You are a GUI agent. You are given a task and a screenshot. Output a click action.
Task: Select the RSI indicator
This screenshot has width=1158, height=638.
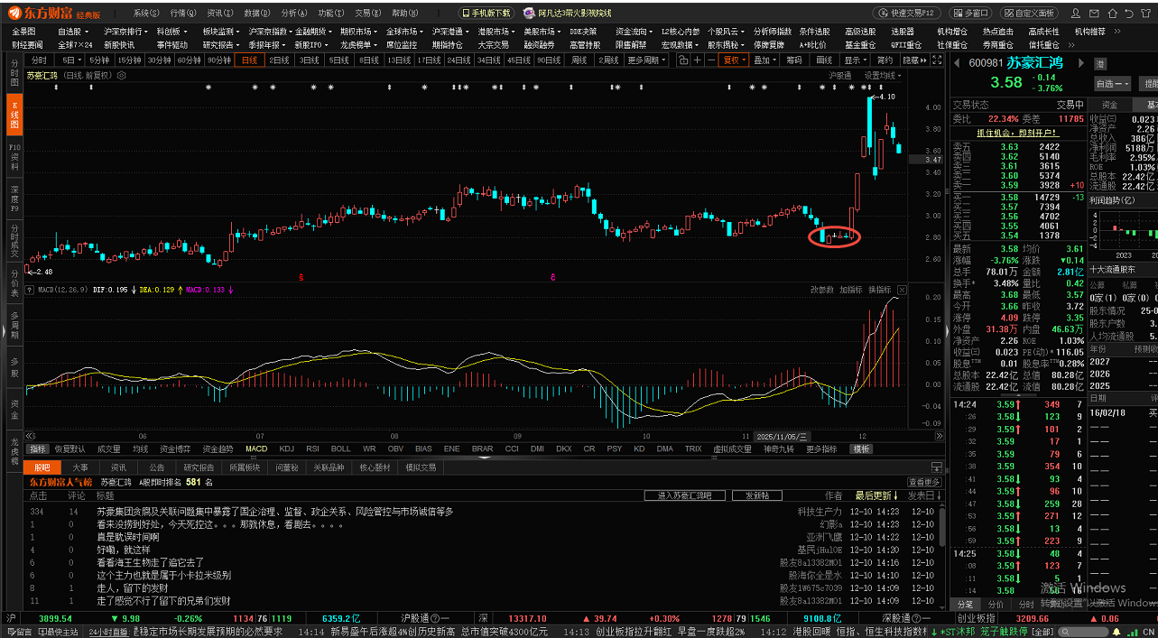point(312,448)
